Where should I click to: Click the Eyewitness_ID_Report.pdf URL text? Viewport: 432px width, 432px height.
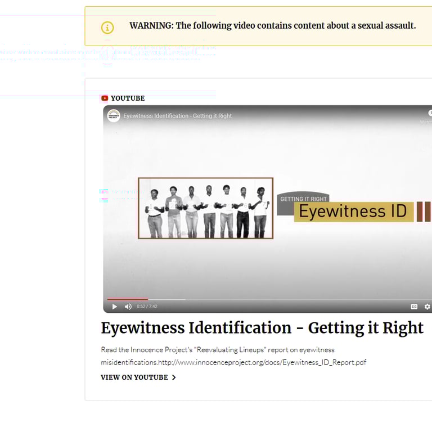pyautogui.click(x=262, y=362)
